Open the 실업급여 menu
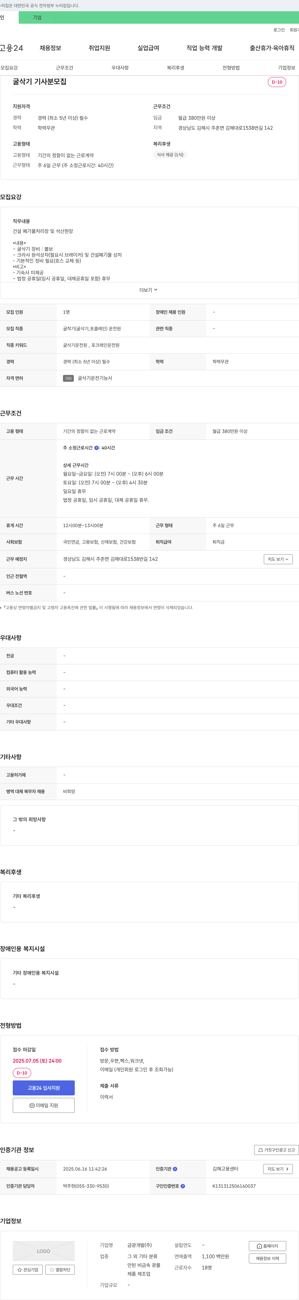 coord(148,48)
